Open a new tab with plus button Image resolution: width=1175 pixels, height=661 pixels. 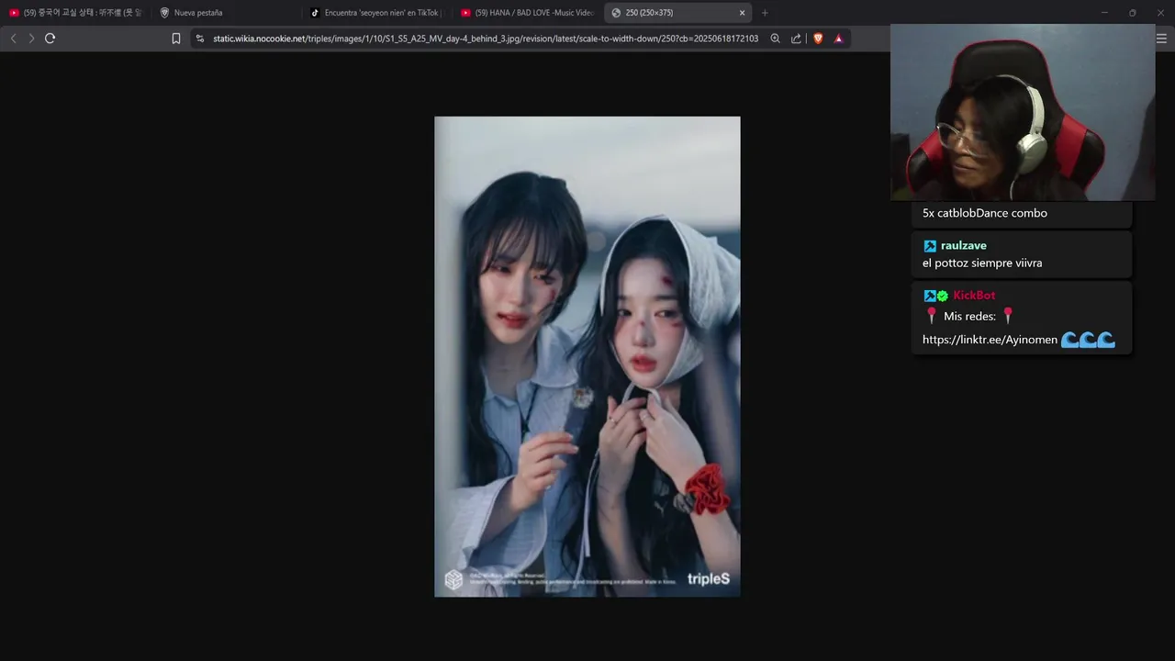pyautogui.click(x=765, y=13)
